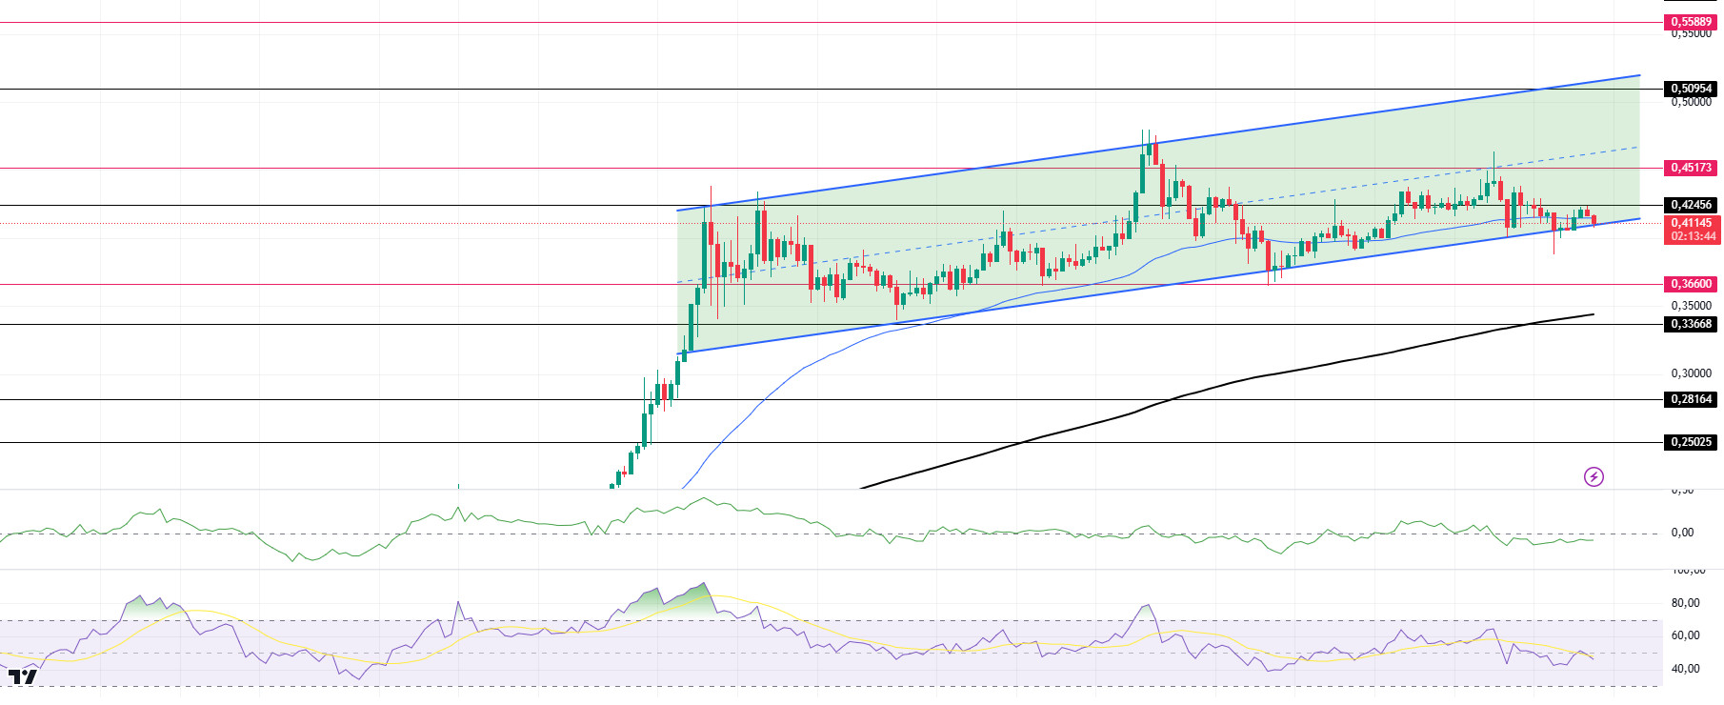Click the current price label 0,41145
The height and width of the screenshot is (705, 1724).
pyautogui.click(x=1692, y=223)
